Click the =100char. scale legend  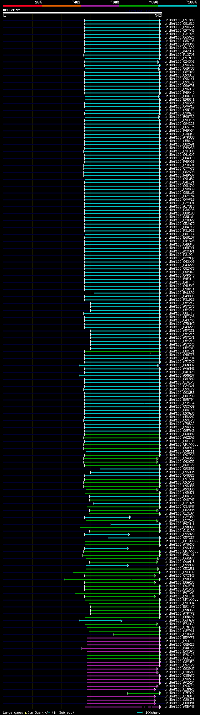pos(149,713)
